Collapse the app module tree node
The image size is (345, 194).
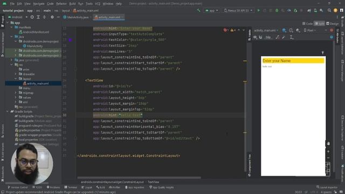tap(8, 23)
